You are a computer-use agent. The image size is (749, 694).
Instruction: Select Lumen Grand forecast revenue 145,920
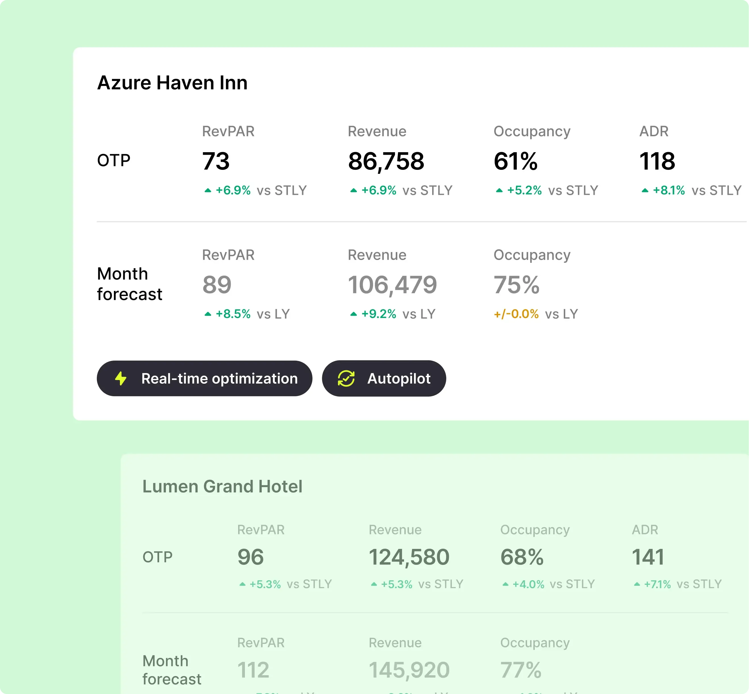click(409, 671)
